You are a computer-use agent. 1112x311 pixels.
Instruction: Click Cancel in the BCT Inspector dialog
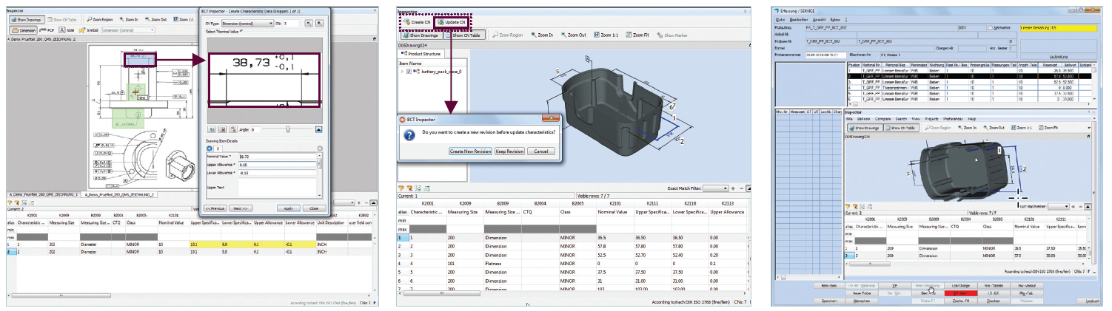[x=541, y=151]
